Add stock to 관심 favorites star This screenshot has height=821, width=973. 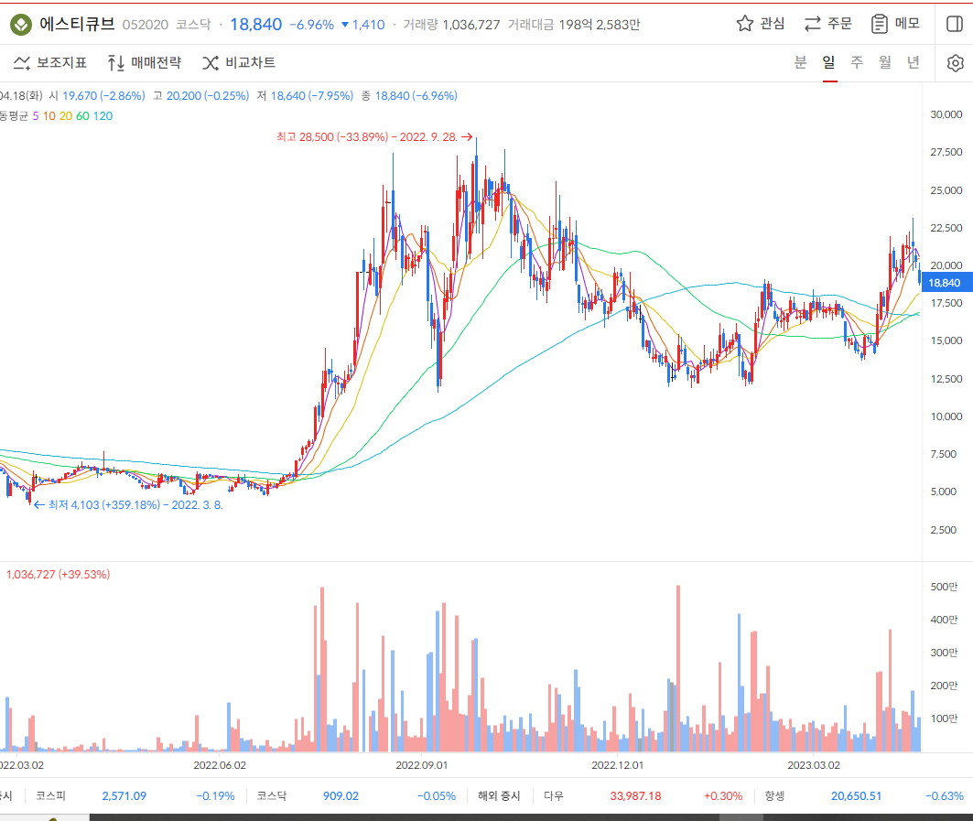[x=760, y=24]
